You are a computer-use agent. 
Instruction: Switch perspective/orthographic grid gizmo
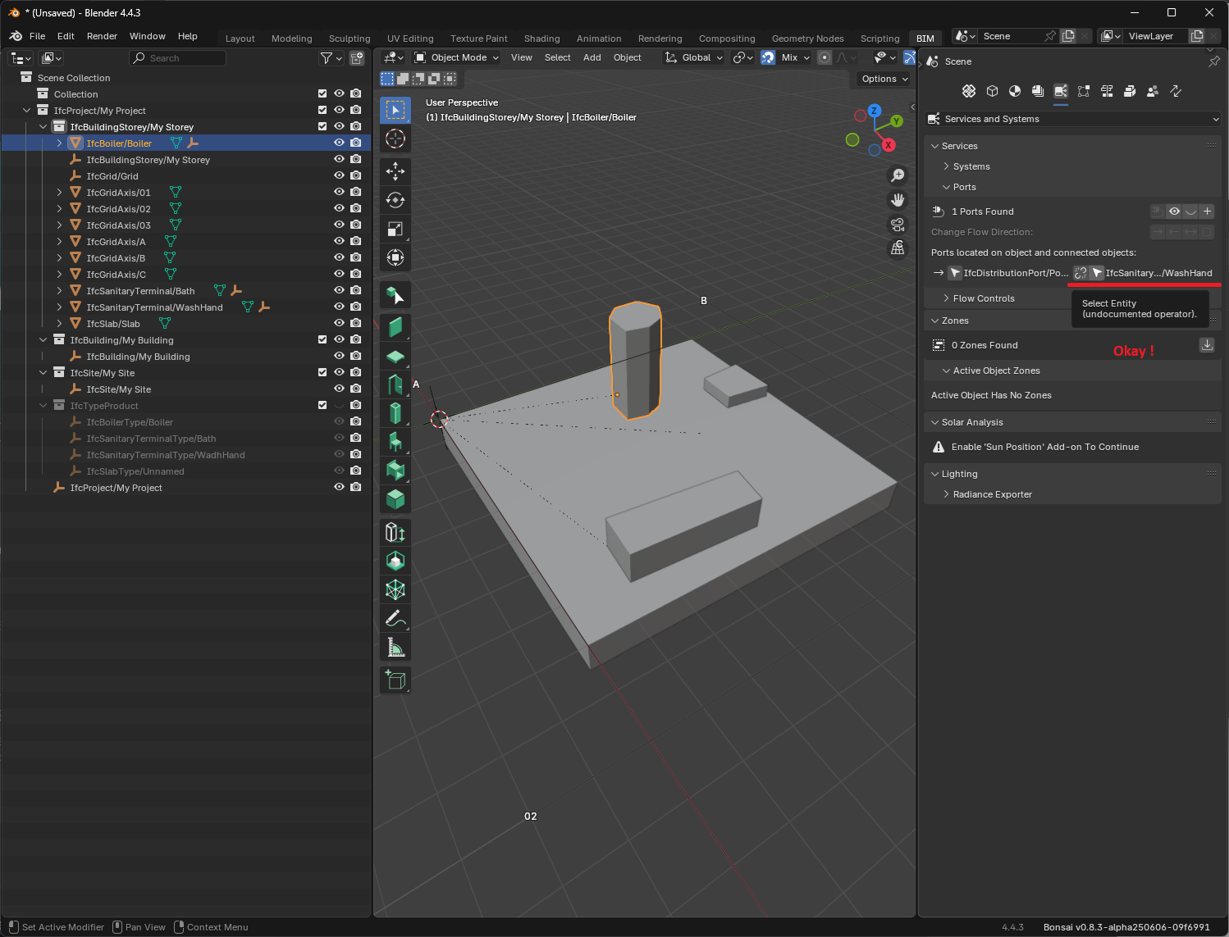(x=898, y=248)
